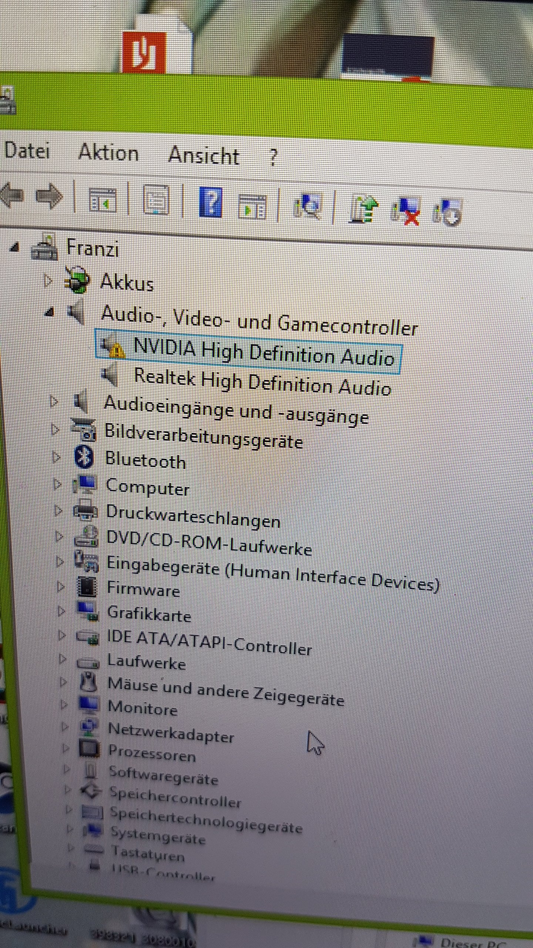Click the Druckwarteschlangen printer icon

pos(86,510)
